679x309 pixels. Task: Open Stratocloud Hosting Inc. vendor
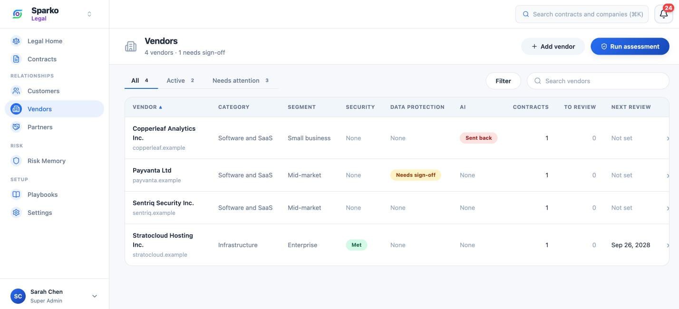tap(163, 240)
